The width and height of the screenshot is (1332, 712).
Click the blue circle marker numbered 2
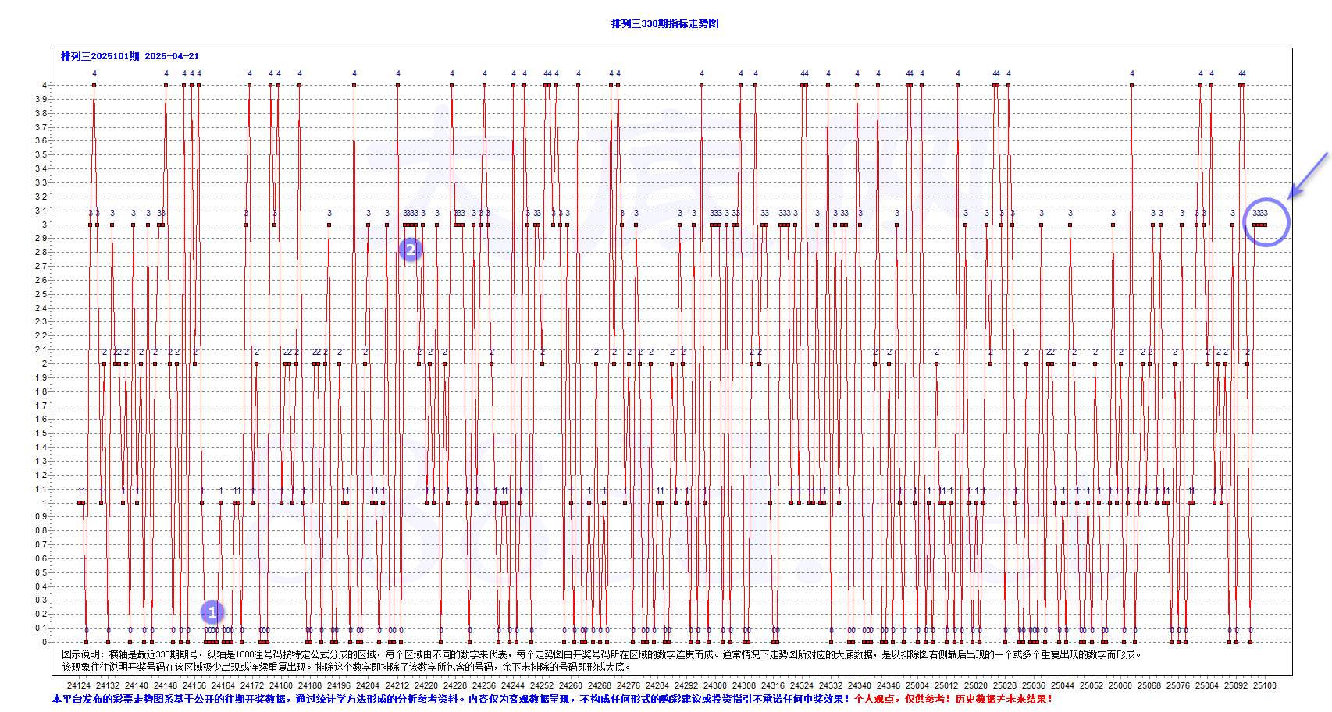411,250
